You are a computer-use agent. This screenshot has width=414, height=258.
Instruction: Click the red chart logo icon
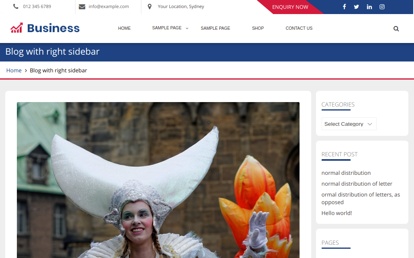(x=16, y=28)
